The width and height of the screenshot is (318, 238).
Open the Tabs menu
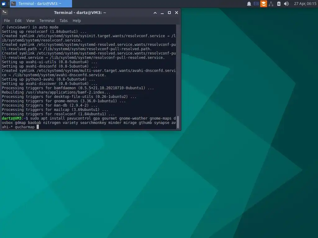click(63, 21)
